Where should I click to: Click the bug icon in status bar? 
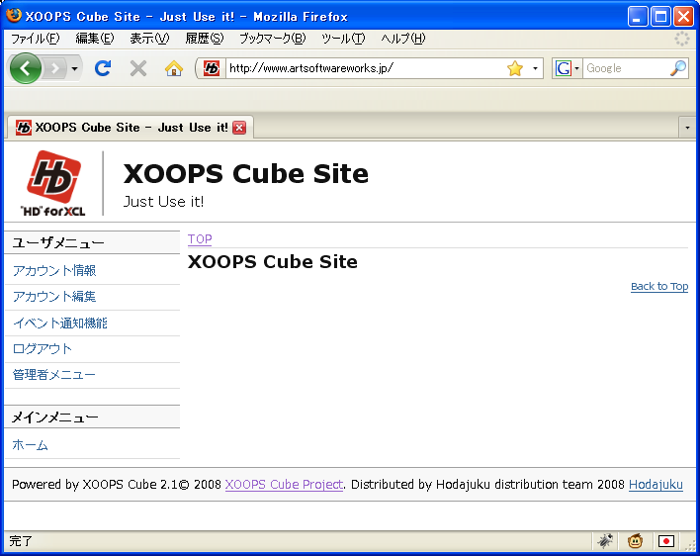click(x=605, y=541)
